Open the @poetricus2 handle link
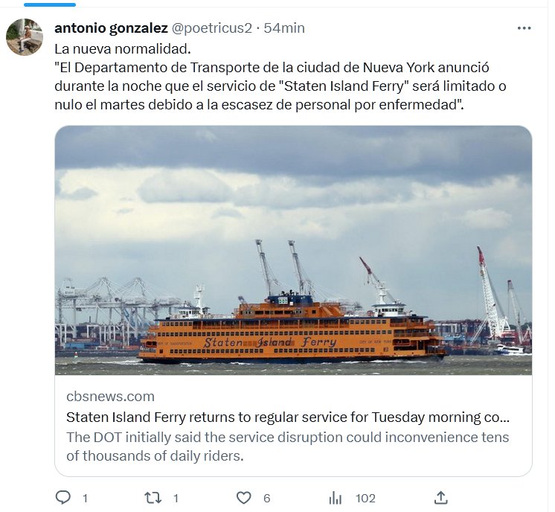This screenshot has width=555, height=512. click(x=212, y=28)
